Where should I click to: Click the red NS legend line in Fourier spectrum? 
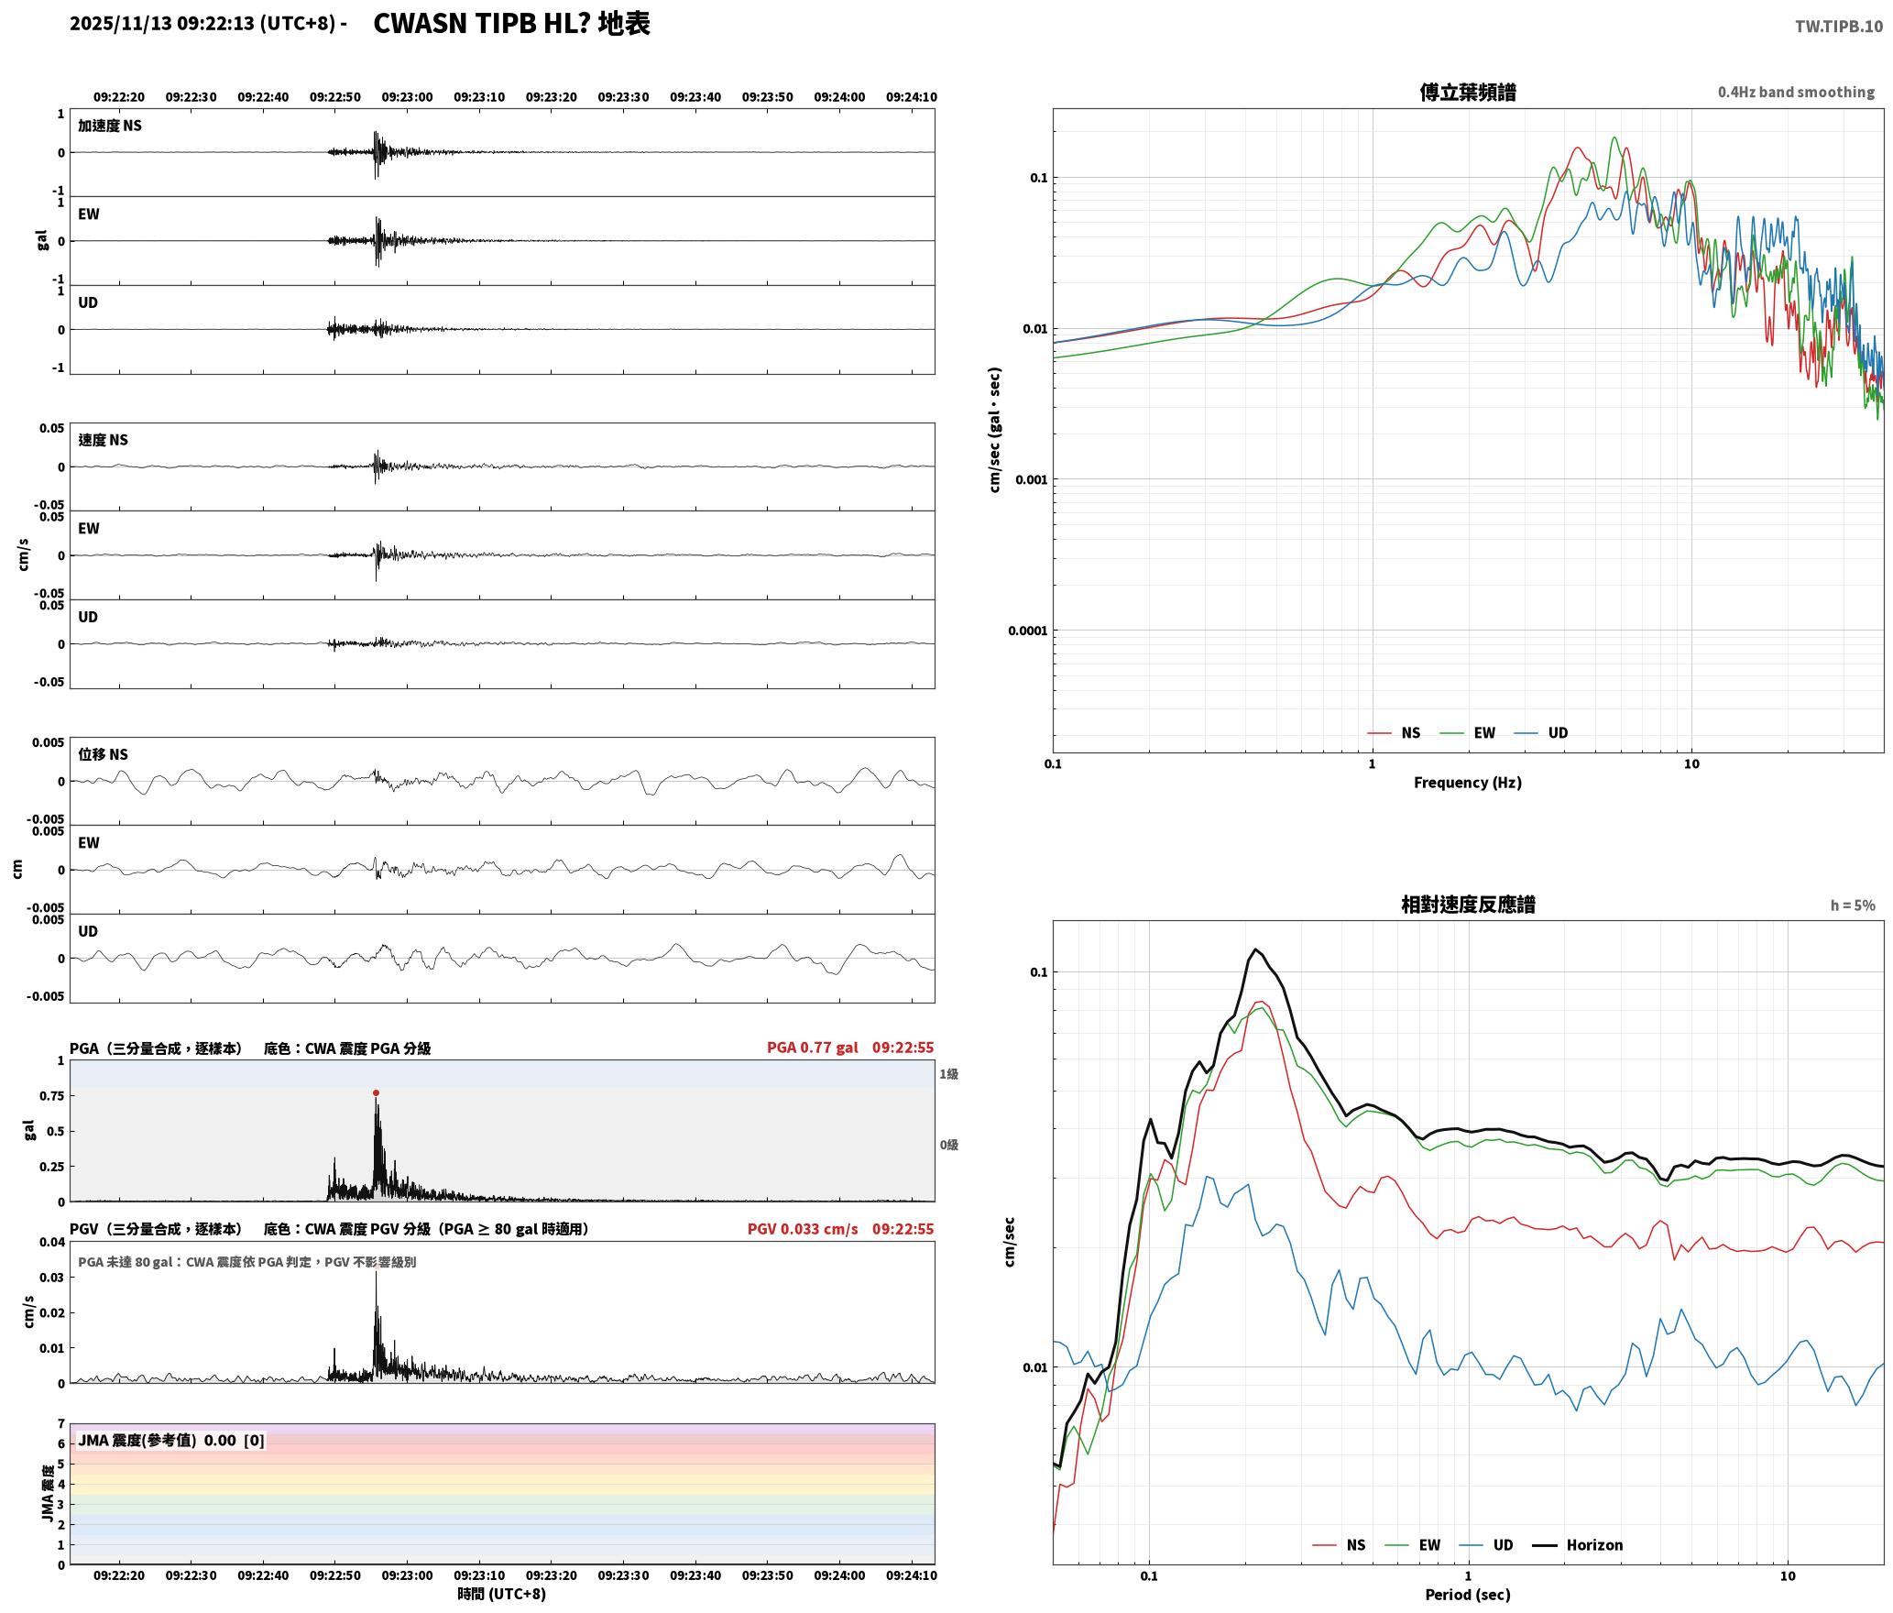pos(1379,733)
